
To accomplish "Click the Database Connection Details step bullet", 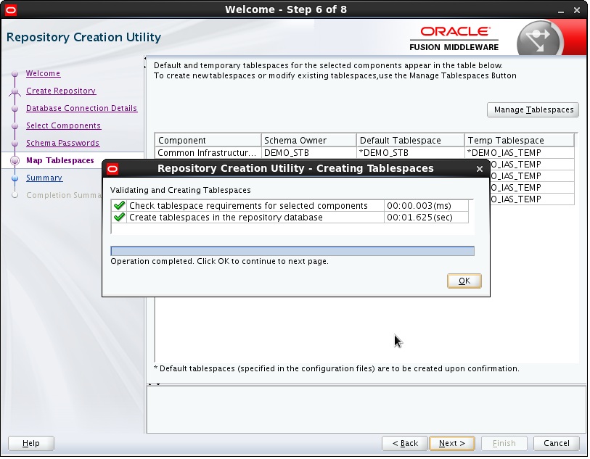I will 15,109.
